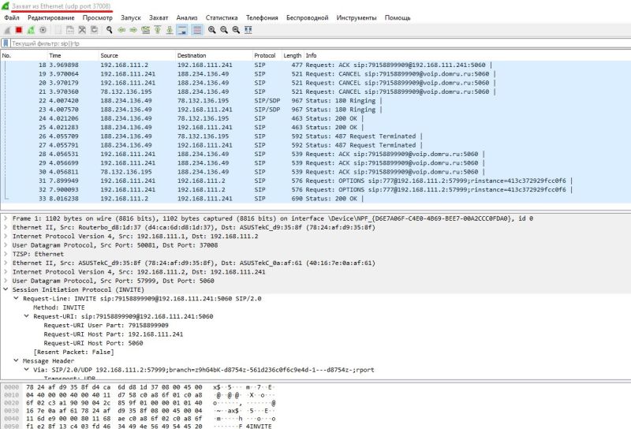The image size is (631, 429).
Task: Open the Беспроводной menu
Action: pos(307,17)
